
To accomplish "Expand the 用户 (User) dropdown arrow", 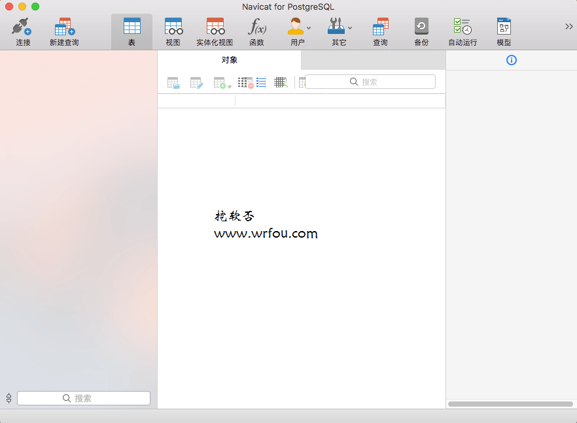I will (x=309, y=28).
